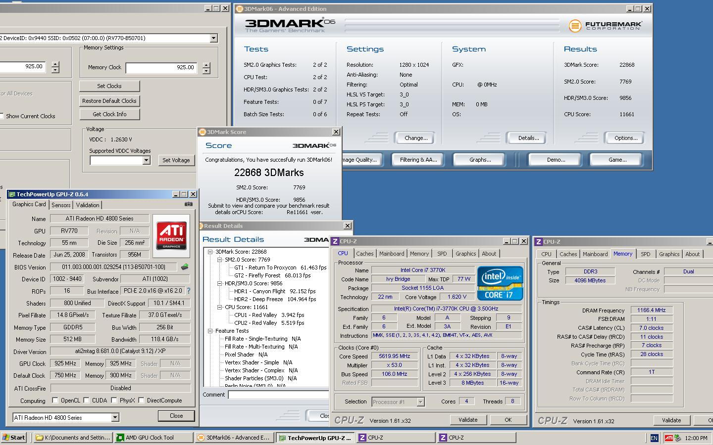Click the Set Clocks button
The height and width of the screenshot is (445, 713).
[109, 86]
